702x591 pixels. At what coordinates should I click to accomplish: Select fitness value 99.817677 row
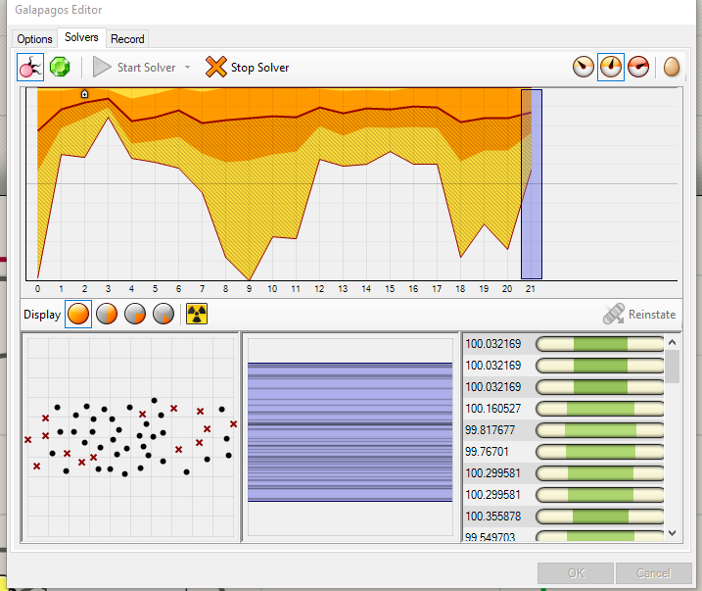tap(563, 429)
